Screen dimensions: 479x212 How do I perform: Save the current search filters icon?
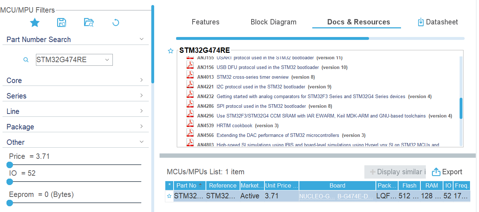(62, 23)
